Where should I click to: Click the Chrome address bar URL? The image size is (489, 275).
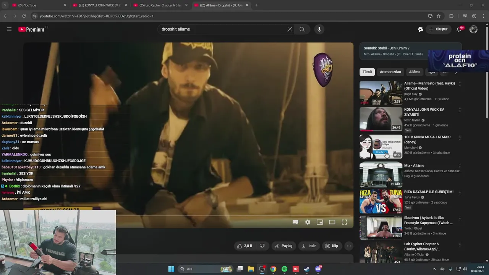click(x=97, y=16)
